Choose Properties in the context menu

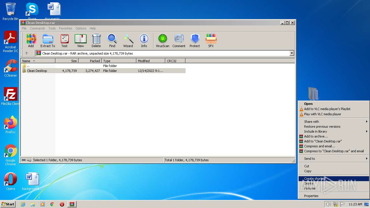[x=334, y=196]
